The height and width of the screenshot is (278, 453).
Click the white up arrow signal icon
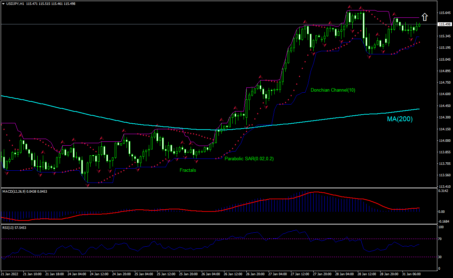[424, 17]
